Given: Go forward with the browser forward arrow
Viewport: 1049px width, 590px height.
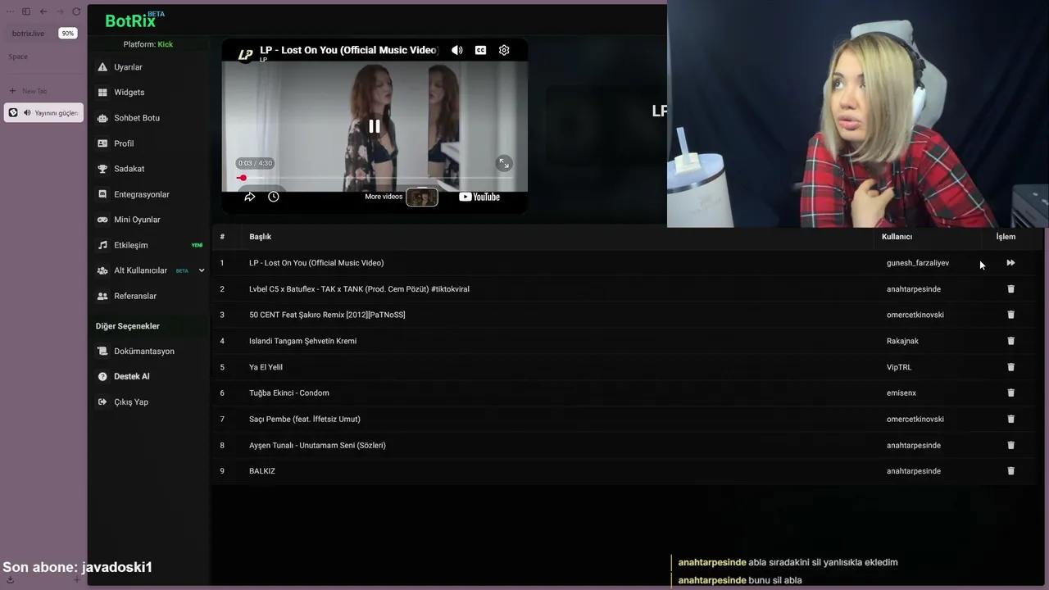Looking at the screenshot, I should click(x=60, y=11).
